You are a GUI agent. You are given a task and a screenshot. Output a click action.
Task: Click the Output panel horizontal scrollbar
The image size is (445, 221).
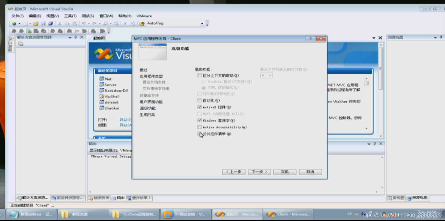point(234,192)
